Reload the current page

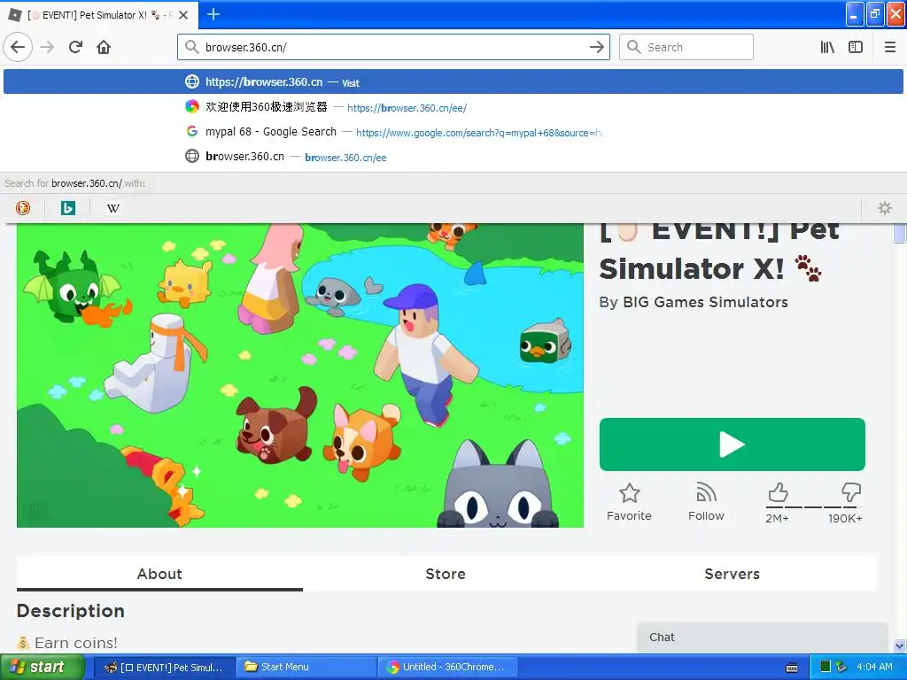coord(75,47)
